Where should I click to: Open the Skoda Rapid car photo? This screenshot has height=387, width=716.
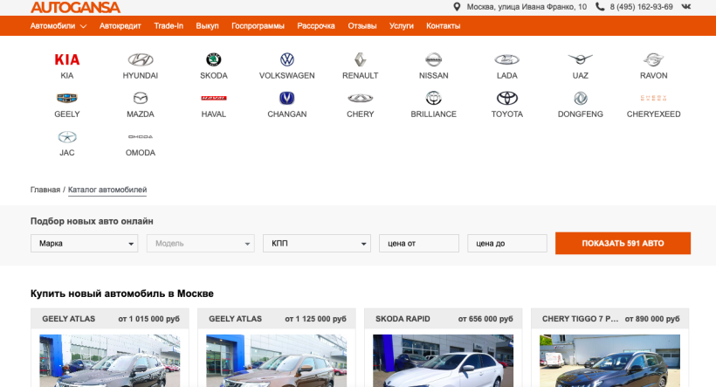pyautogui.click(x=443, y=361)
